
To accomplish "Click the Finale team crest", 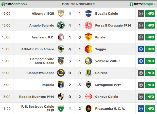I will pos(89,37).
